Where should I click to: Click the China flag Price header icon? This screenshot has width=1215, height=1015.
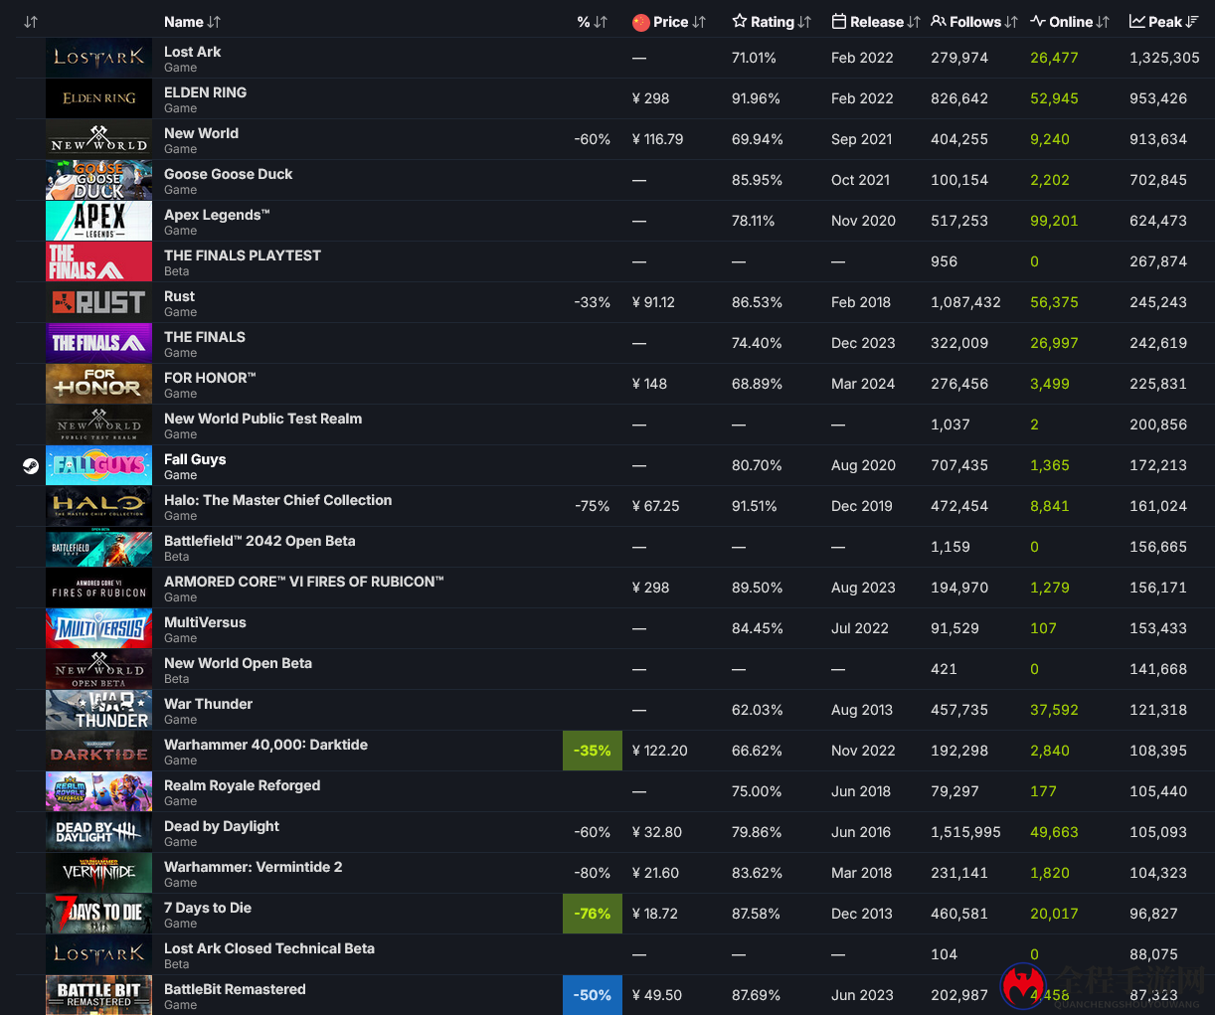641,22
